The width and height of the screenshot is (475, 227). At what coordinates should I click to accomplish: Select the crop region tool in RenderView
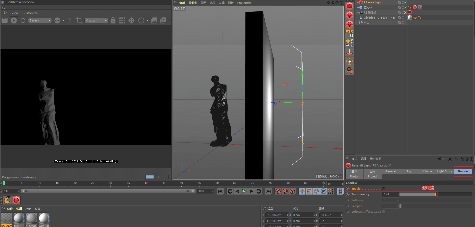79,20
